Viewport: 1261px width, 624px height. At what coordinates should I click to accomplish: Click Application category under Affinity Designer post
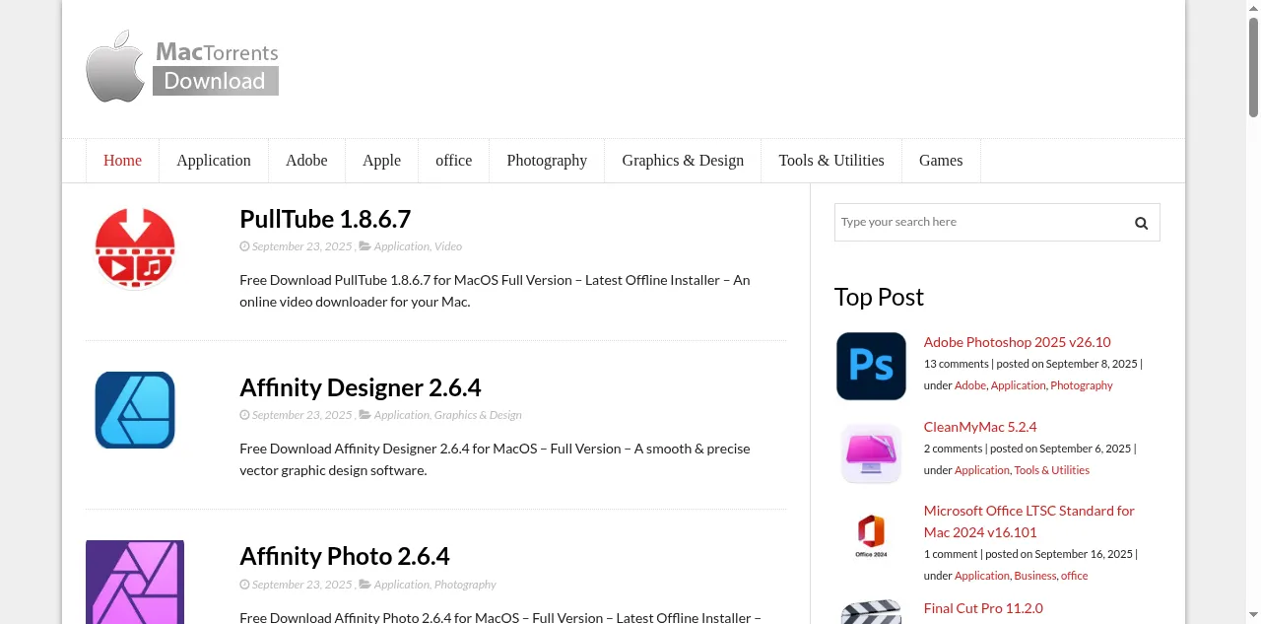[401, 415]
